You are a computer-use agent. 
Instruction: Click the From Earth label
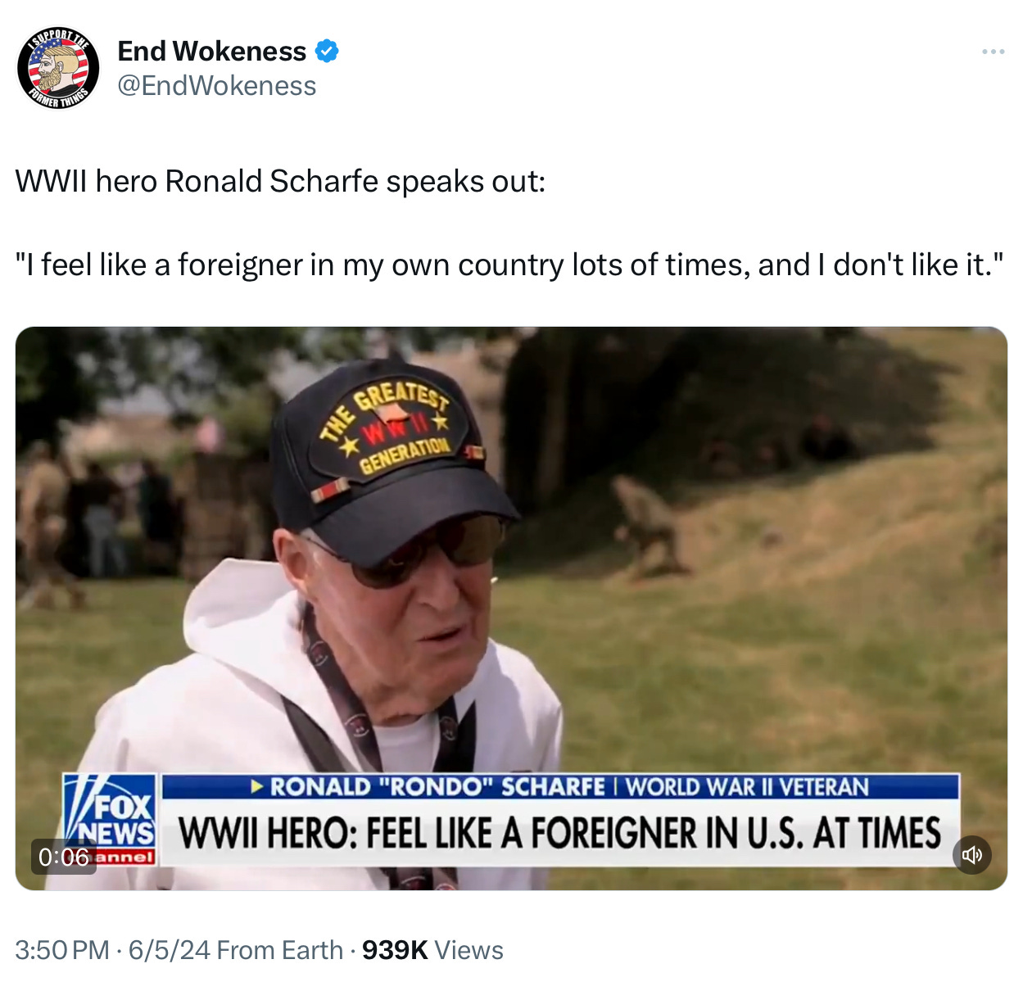(x=280, y=950)
